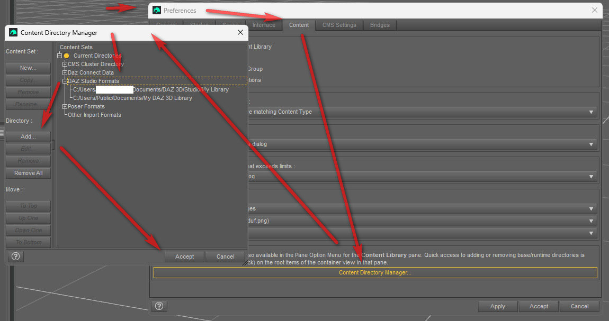The height and width of the screenshot is (321, 609).
Task: Open the matching Content Type dropdown
Action: (x=591, y=112)
